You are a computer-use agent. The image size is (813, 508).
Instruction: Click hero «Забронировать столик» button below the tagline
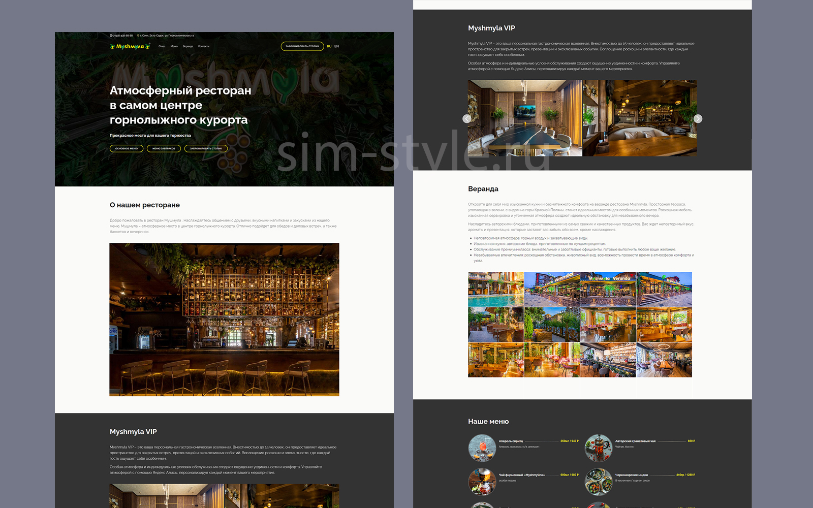pos(206,148)
